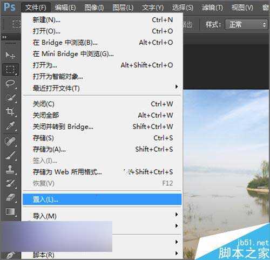This screenshot has width=270, height=260.
Task: Choose 打开为智能对象... entry
Action: pos(103,77)
